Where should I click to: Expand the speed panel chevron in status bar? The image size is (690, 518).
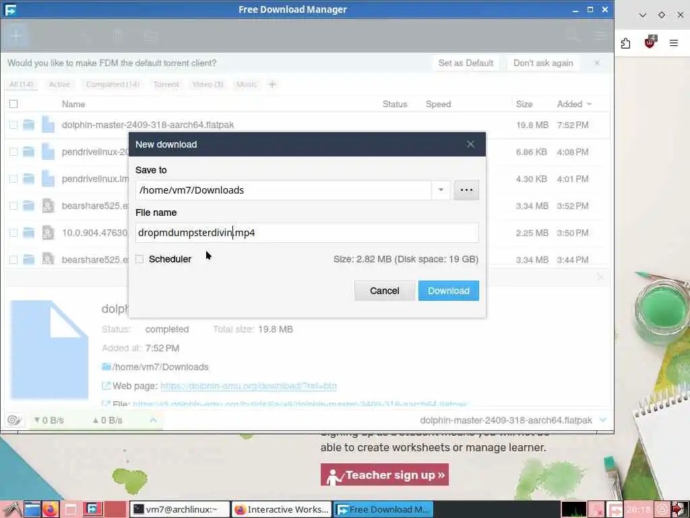153,420
